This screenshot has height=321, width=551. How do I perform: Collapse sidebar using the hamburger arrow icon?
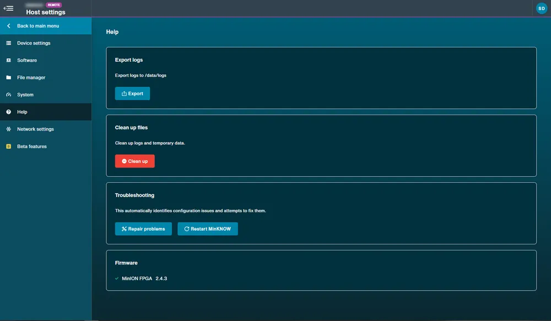click(x=8, y=8)
